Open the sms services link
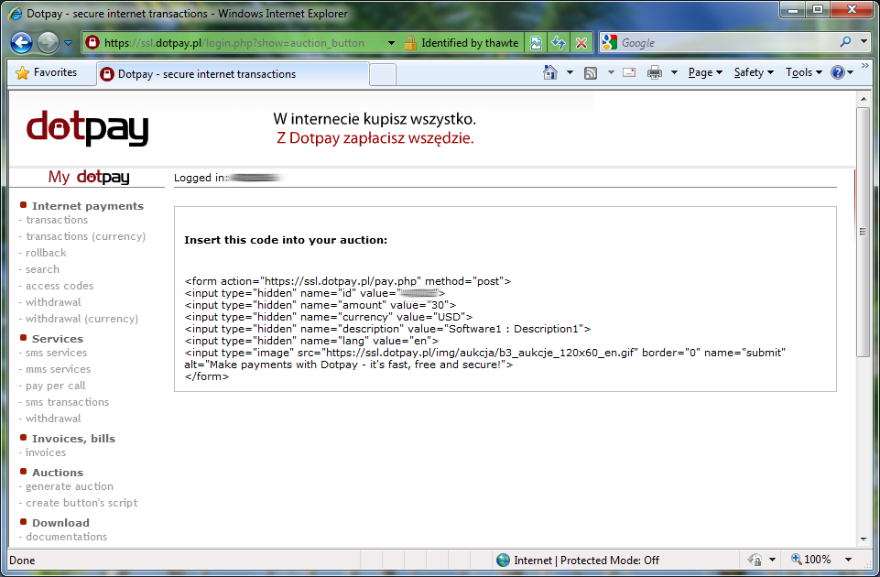880x577 pixels. pos(56,353)
